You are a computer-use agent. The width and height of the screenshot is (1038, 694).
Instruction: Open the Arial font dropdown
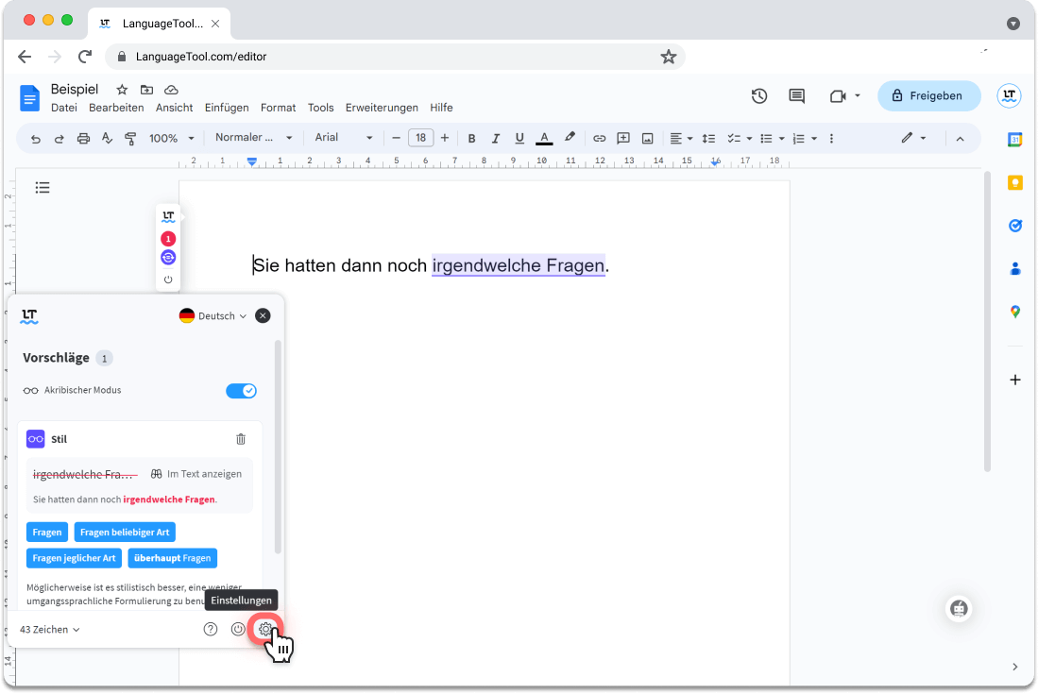(344, 138)
